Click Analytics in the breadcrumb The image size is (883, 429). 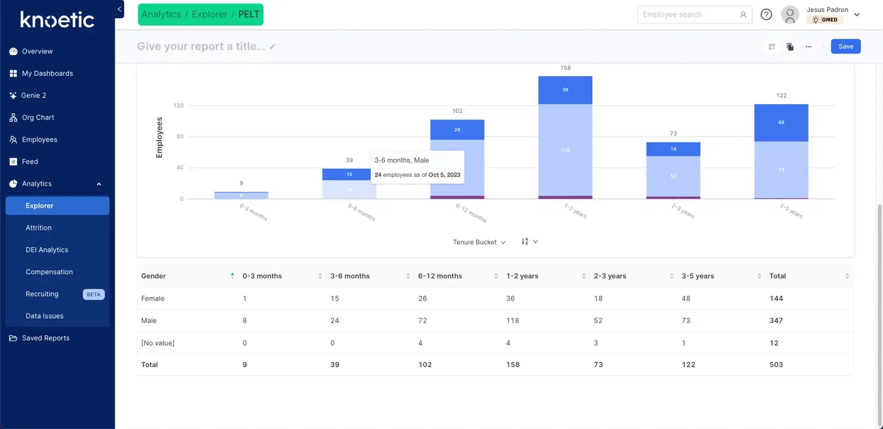click(x=161, y=14)
